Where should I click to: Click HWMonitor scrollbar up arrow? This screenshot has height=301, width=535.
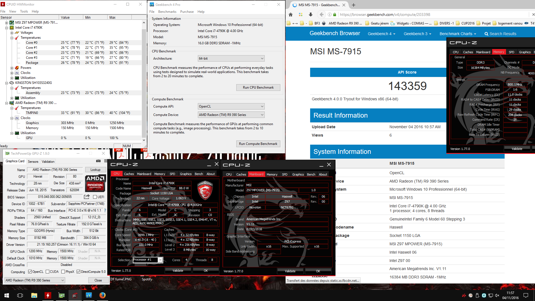pyautogui.click(x=144, y=23)
